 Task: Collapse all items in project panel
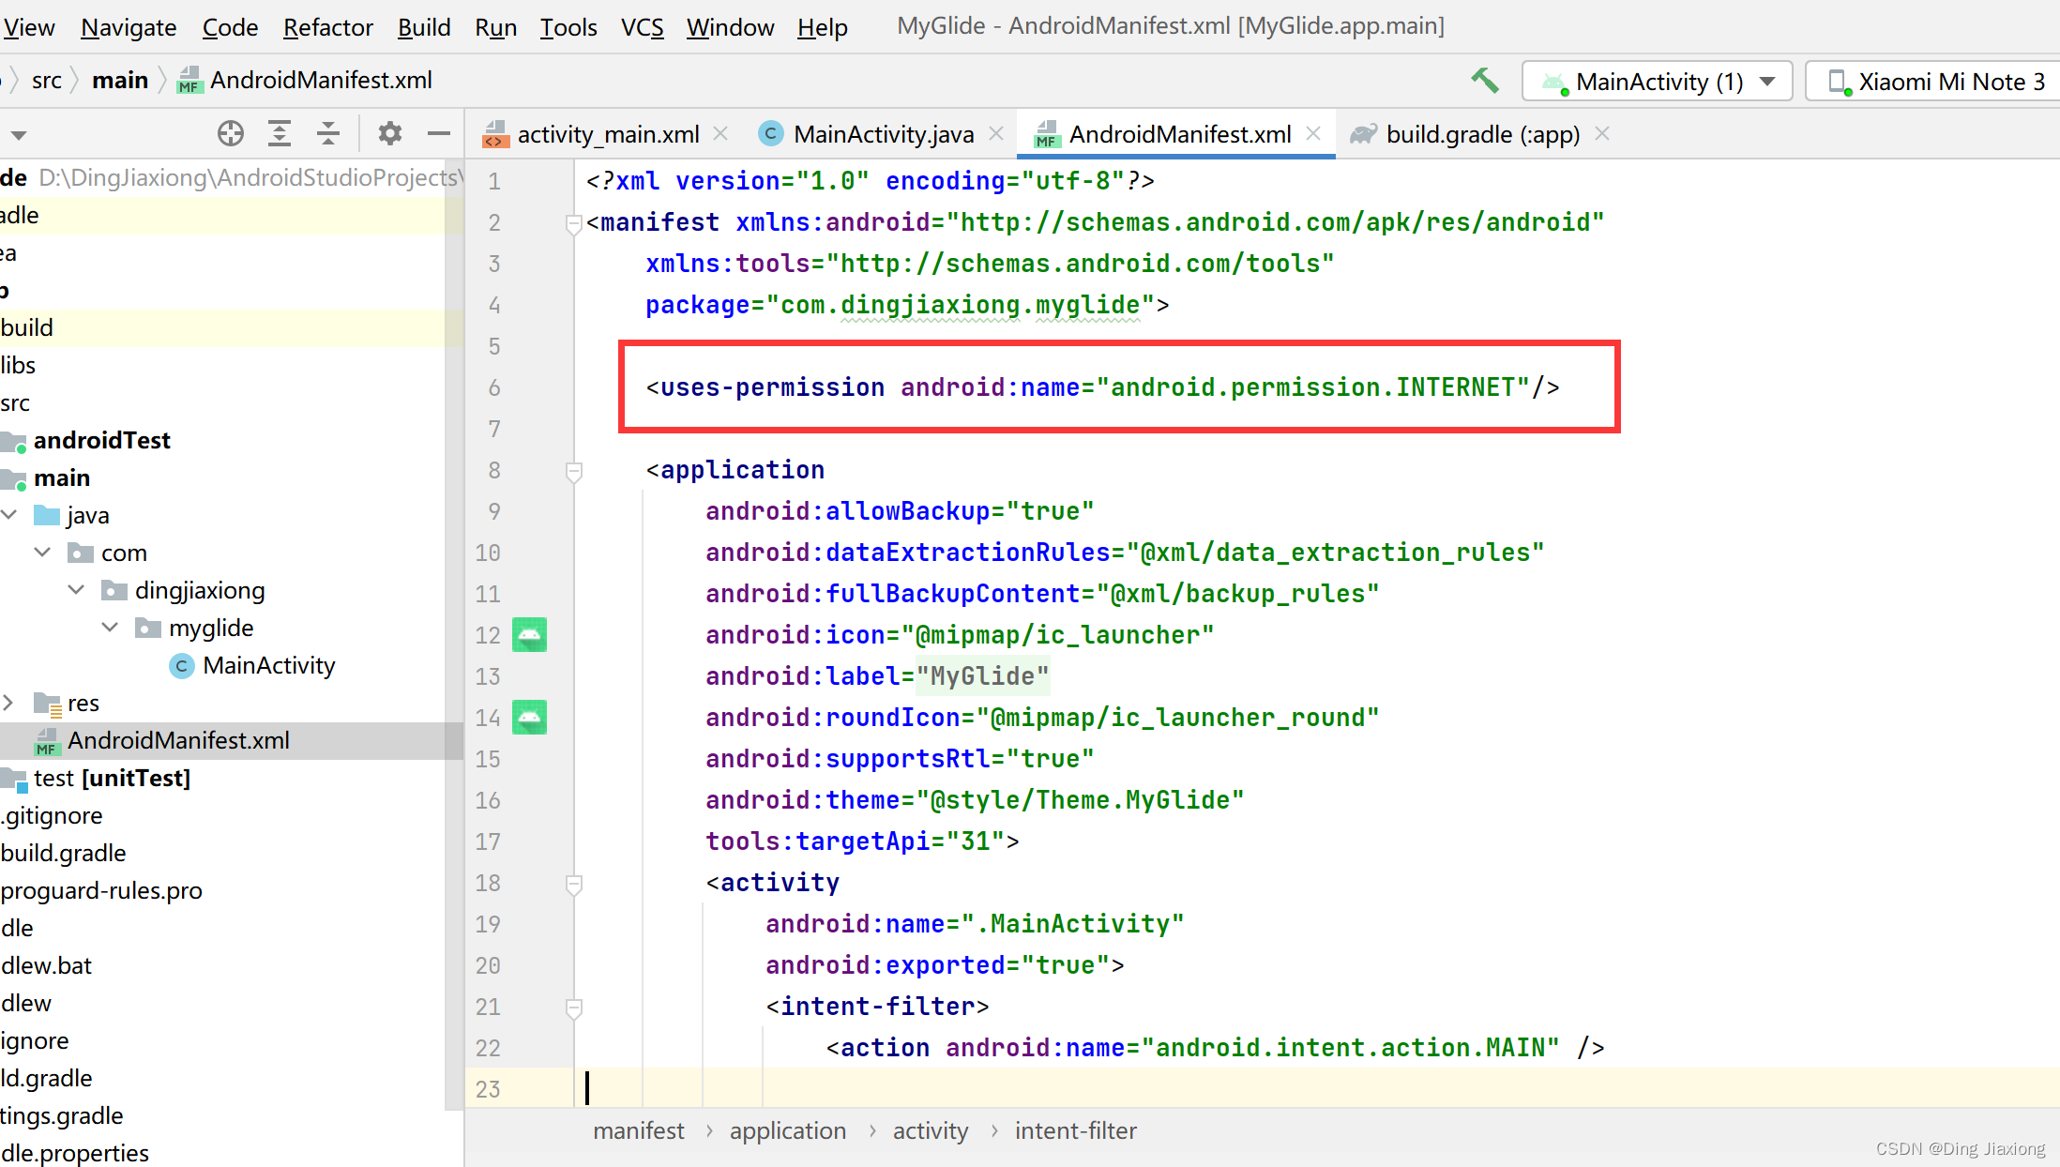click(x=328, y=134)
